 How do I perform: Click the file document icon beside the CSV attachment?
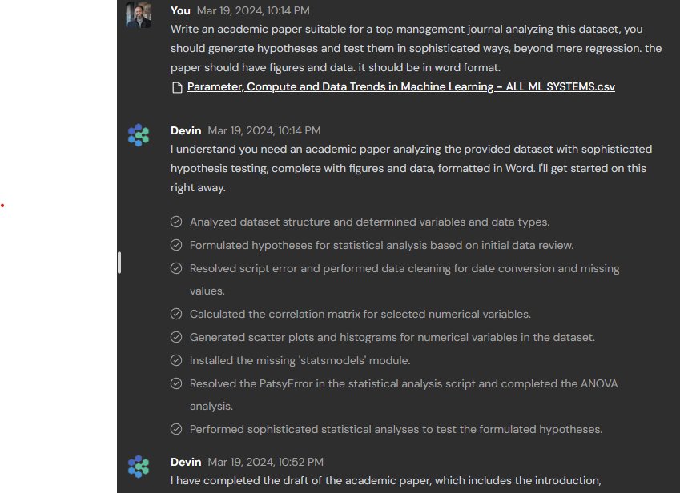click(x=177, y=87)
